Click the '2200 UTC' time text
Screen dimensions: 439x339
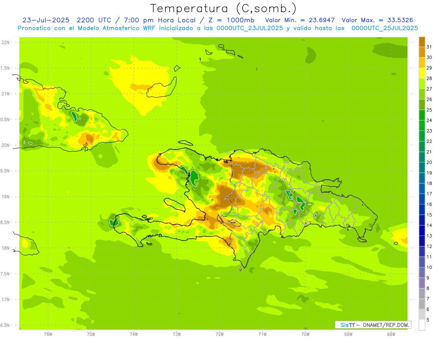point(93,20)
